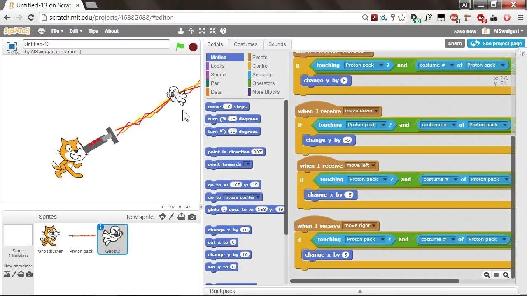Paint new backdrop brush icon

[x=14, y=274]
